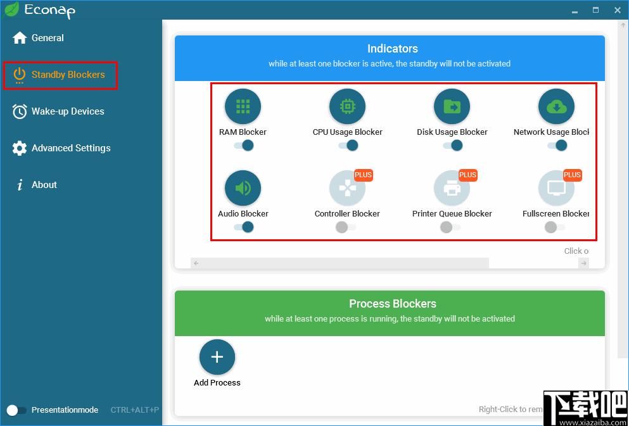
Task: Click the Econap leaf logo
Action: click(11, 9)
